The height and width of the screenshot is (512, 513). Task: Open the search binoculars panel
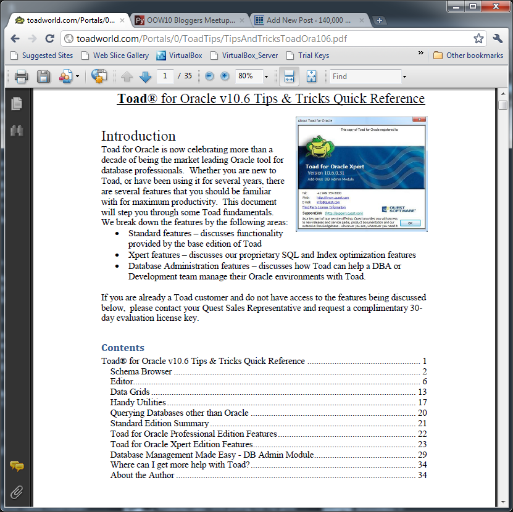(17, 130)
